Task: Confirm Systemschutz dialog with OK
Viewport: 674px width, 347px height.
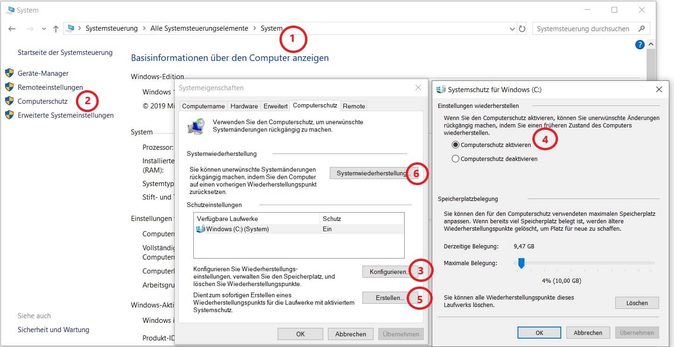Action: (539, 333)
